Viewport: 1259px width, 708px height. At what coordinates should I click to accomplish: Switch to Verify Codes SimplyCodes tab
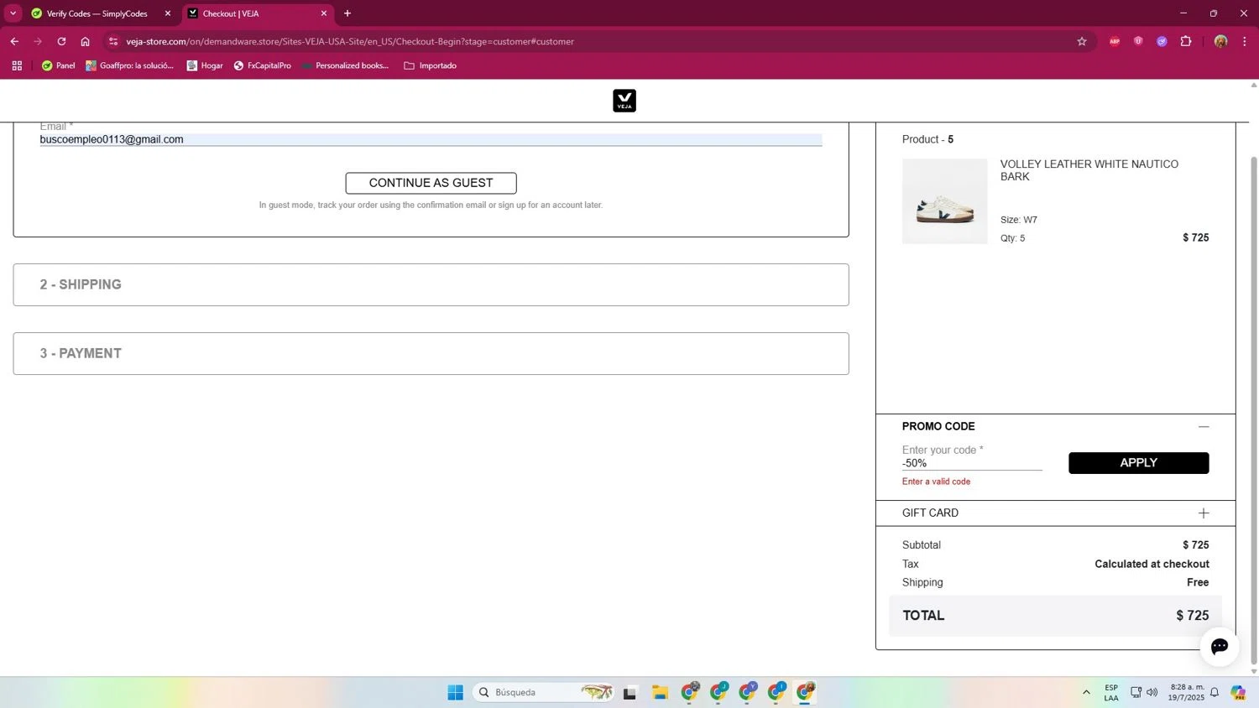97,13
